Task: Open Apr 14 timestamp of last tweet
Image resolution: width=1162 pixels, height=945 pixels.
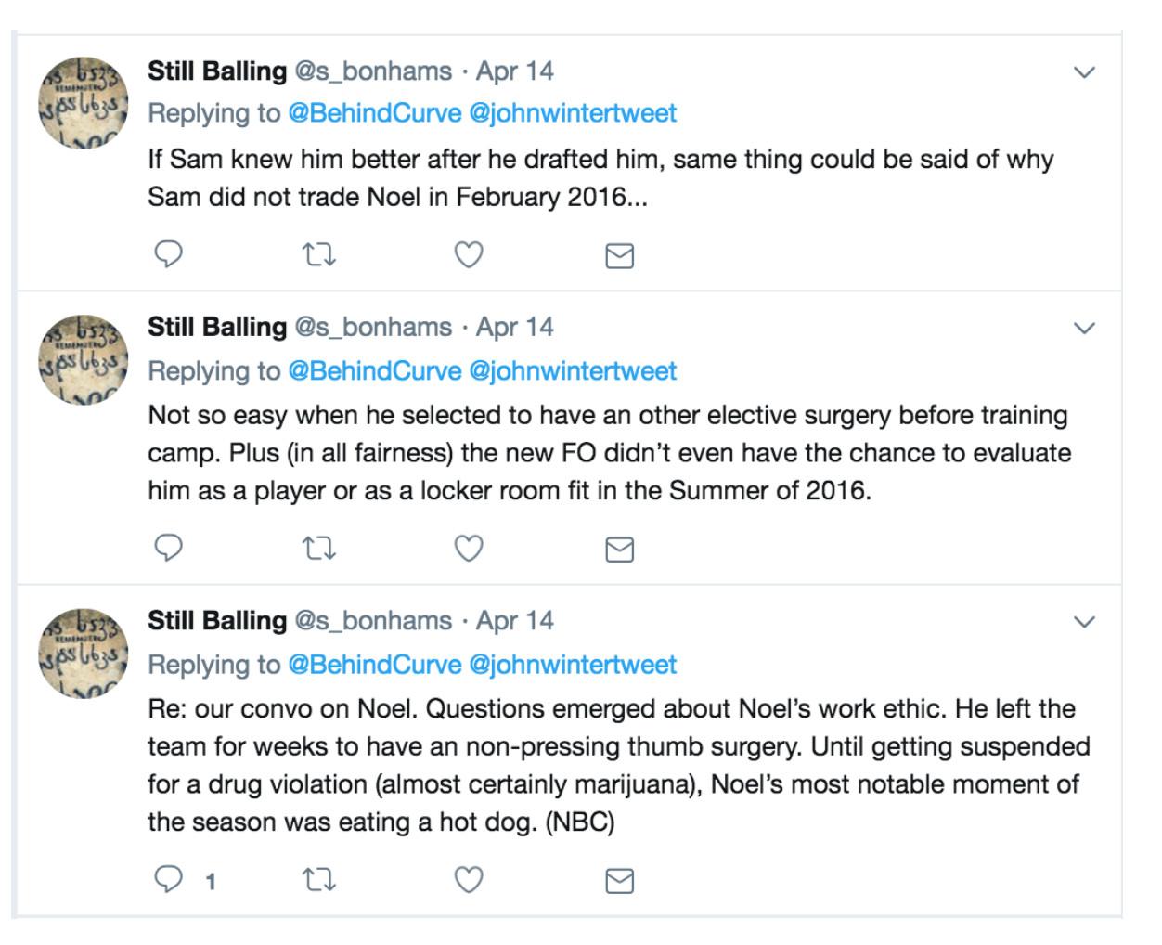Action: (514, 620)
